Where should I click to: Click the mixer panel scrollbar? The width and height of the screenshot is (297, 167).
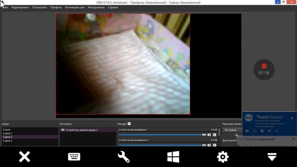pyautogui.click(x=220, y=133)
